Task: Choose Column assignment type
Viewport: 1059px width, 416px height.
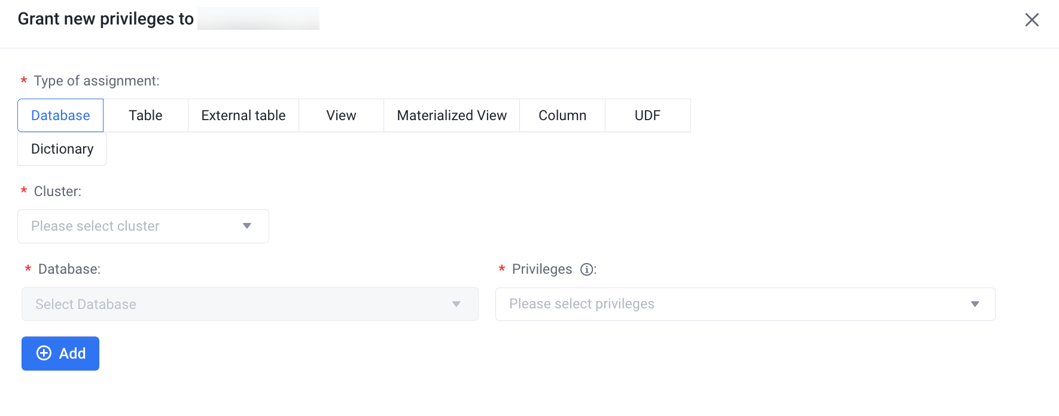Action: (562, 115)
